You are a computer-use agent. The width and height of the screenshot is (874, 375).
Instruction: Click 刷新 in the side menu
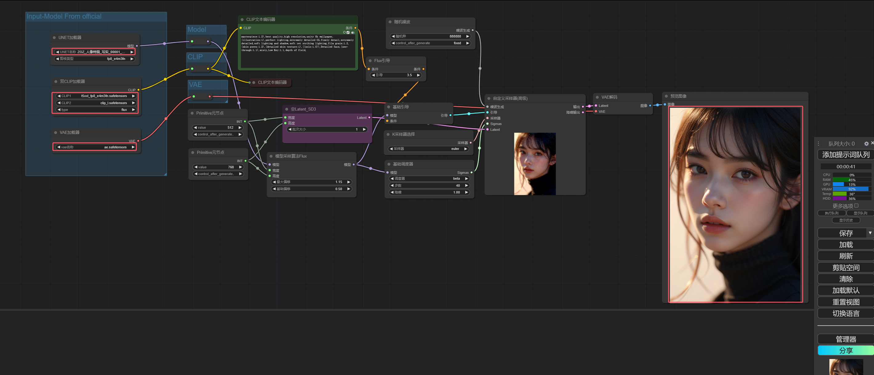coord(846,256)
